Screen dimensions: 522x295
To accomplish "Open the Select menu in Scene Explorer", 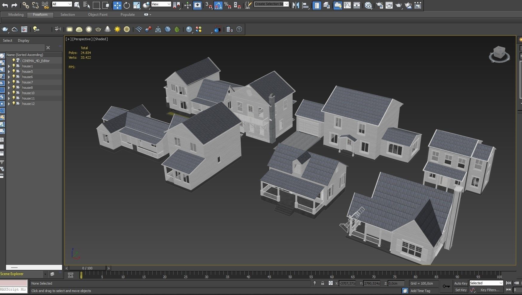I will tap(7, 41).
